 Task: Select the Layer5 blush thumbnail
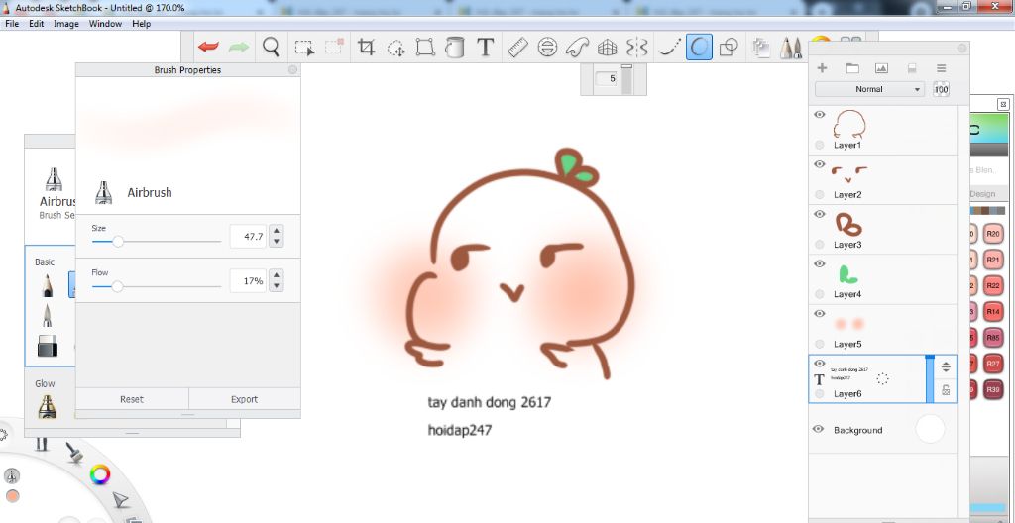[849, 323]
